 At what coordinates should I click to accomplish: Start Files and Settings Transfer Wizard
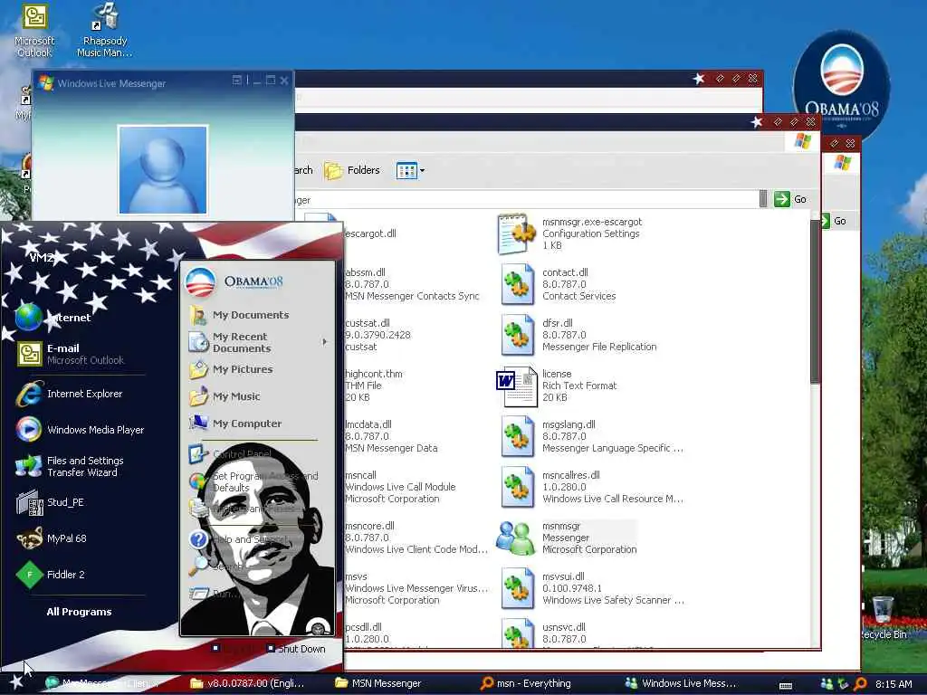pyautogui.click(x=70, y=466)
